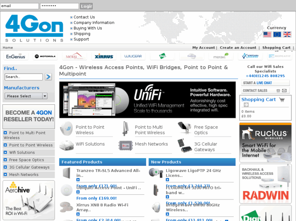Click the UniFi promotional banner

point(147,100)
